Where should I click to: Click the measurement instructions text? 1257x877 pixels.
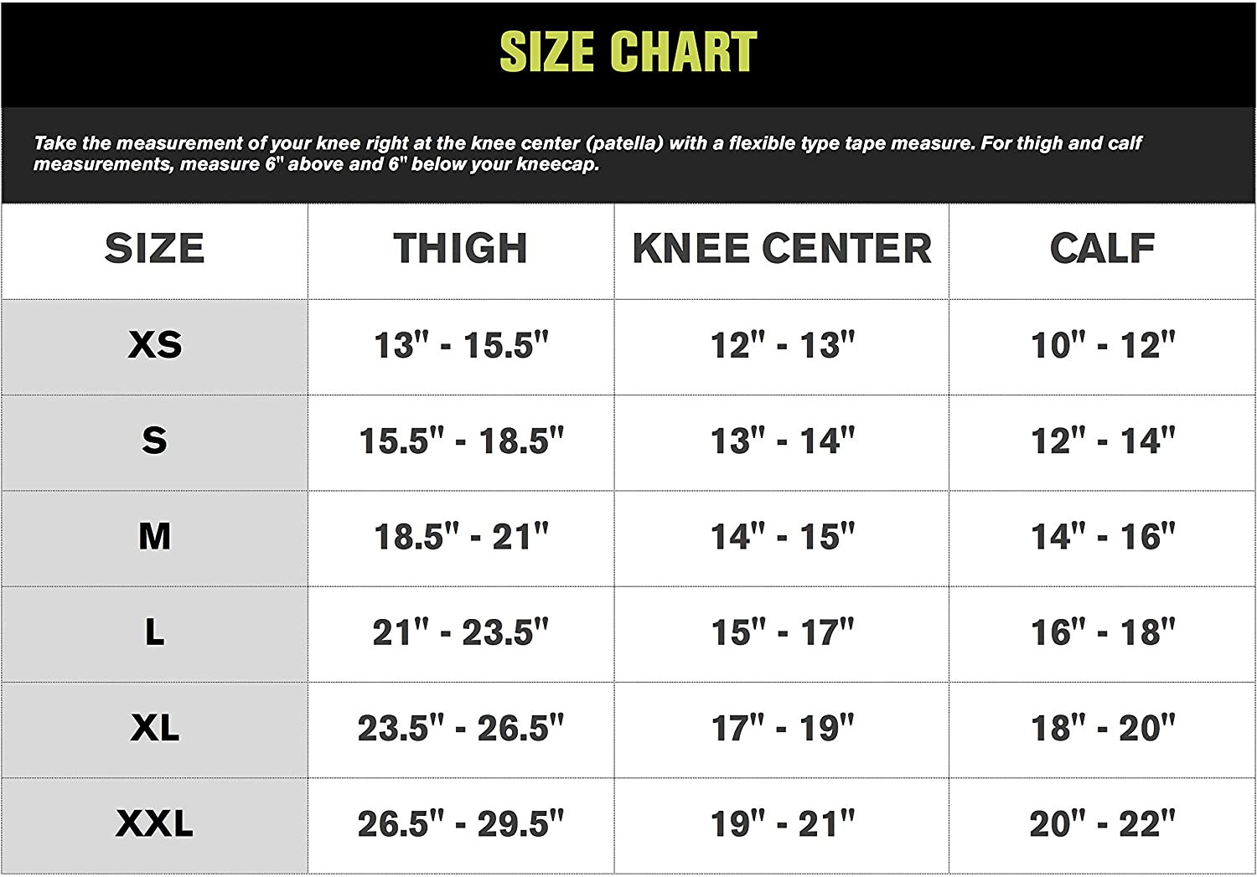(587, 153)
